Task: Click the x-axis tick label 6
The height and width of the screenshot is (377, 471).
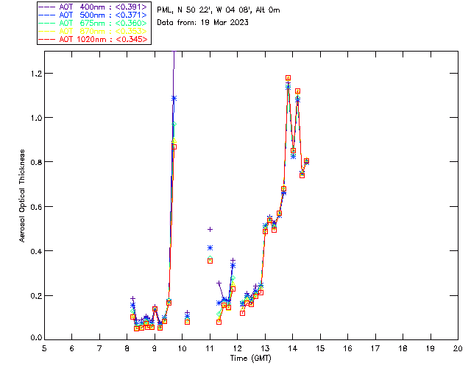Action: 72,348
